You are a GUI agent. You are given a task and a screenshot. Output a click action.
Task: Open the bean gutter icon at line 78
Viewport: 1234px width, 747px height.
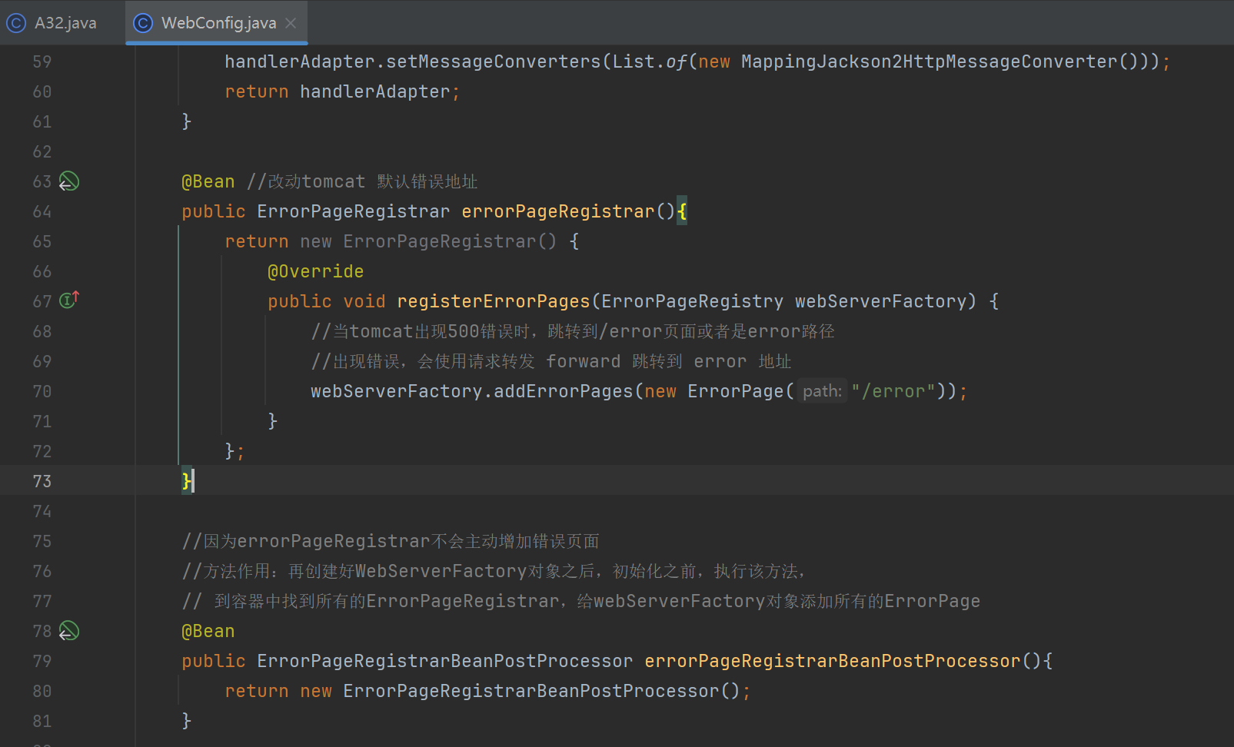[x=69, y=631]
